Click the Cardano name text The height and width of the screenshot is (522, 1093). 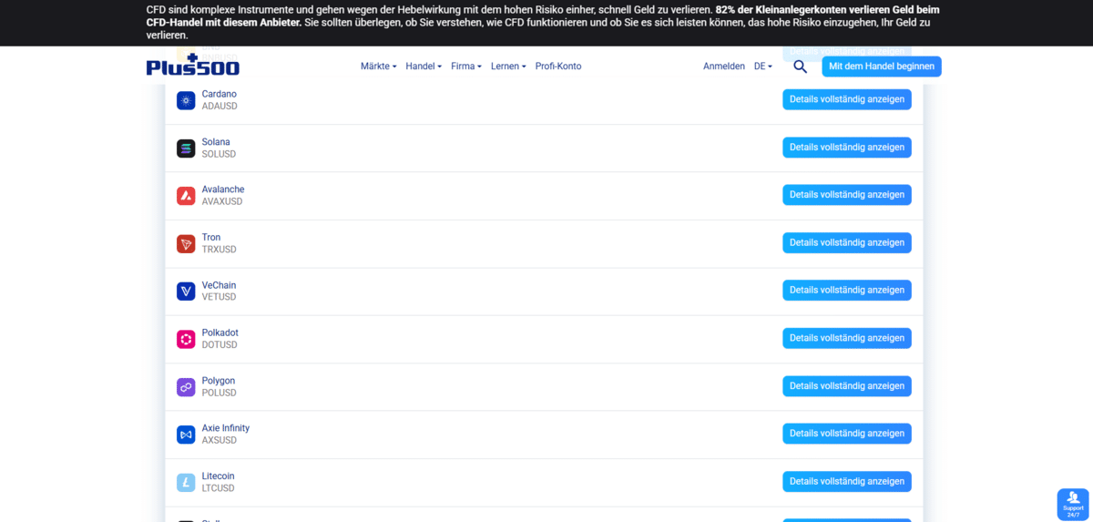(x=220, y=94)
